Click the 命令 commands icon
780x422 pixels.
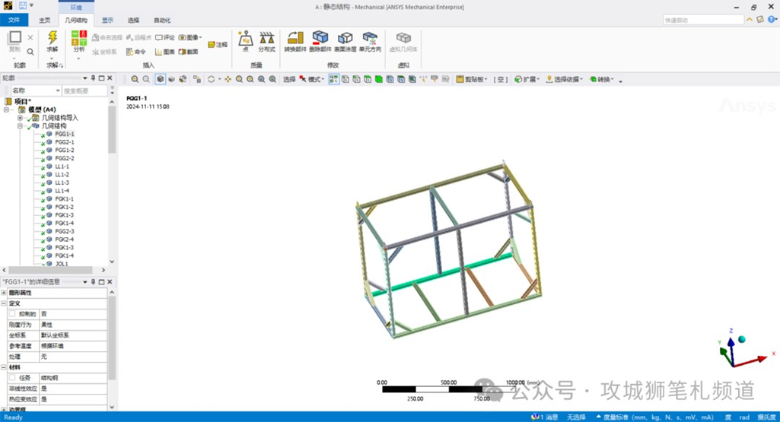[135, 52]
